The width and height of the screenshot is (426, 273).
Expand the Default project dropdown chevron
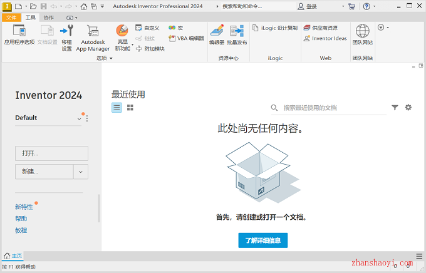pyautogui.click(x=79, y=119)
